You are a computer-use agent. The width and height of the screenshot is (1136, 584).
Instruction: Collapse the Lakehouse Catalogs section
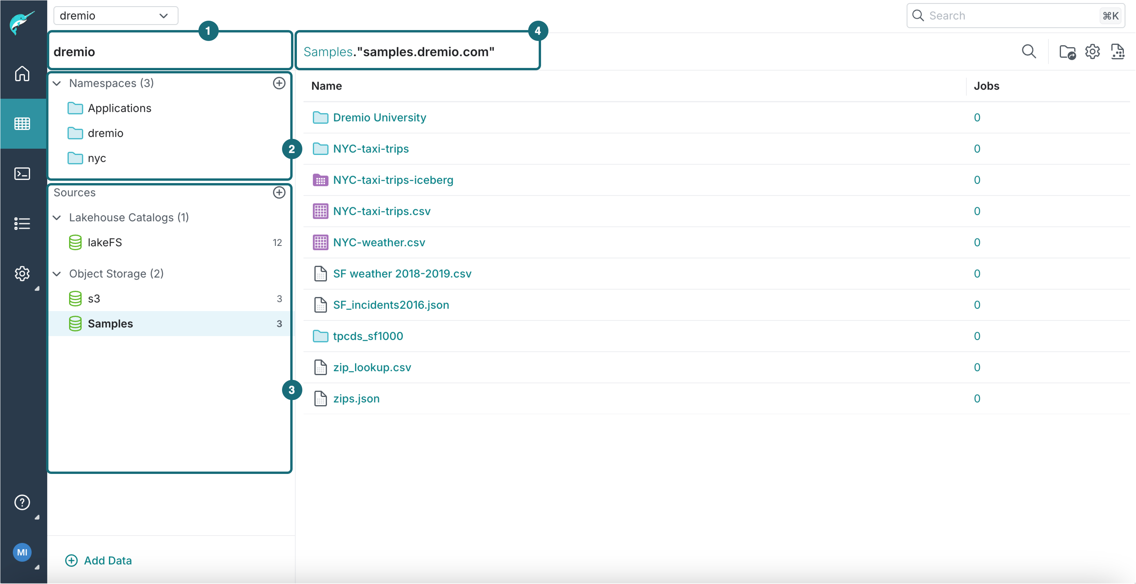point(57,217)
